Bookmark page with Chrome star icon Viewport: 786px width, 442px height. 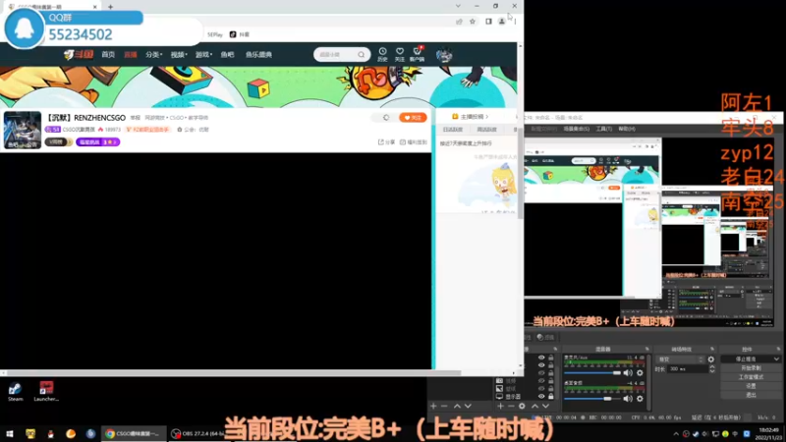coord(473,22)
